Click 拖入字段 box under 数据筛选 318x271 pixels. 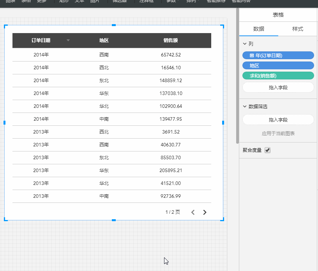coord(278,120)
